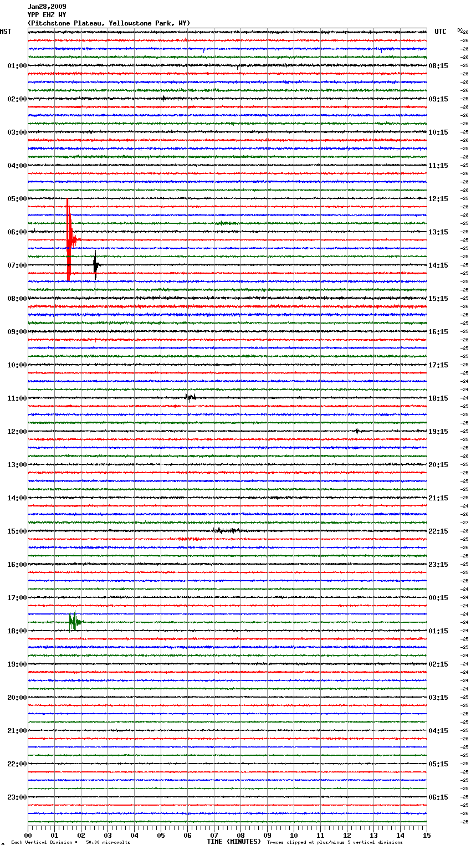The width and height of the screenshot is (471, 850).
Task: Click the date header "Jan28,2009"
Action: click(x=47, y=7)
